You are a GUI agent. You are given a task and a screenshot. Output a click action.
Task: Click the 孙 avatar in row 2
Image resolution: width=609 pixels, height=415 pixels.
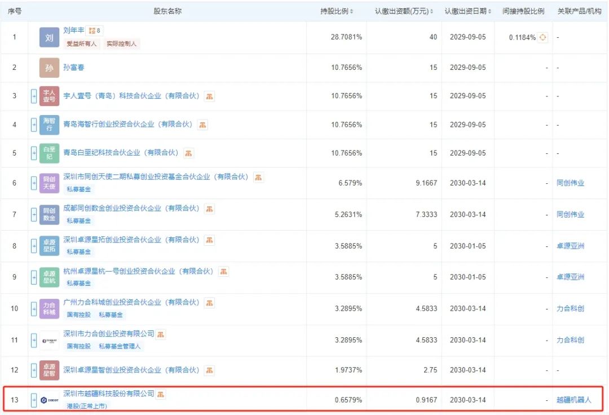[49, 68]
